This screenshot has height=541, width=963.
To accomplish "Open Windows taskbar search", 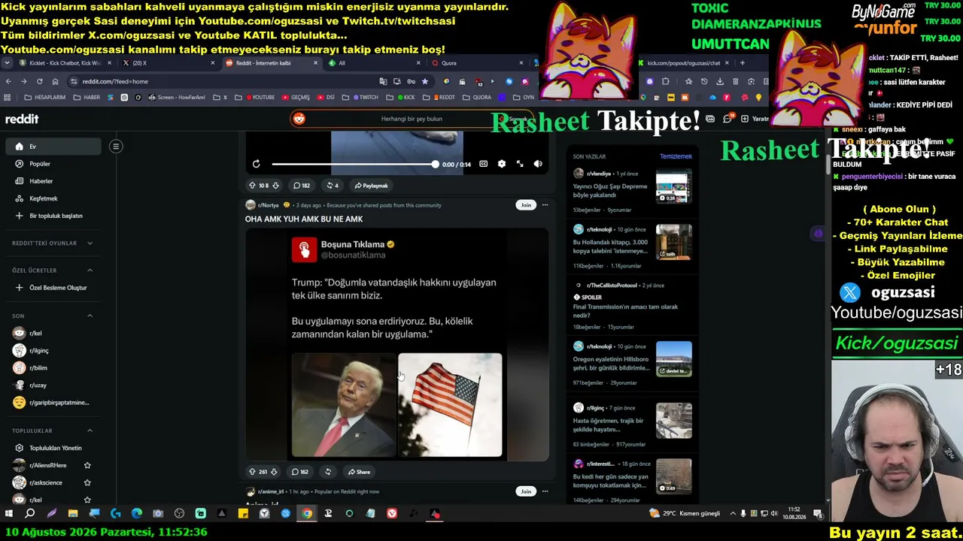I will tap(30, 514).
